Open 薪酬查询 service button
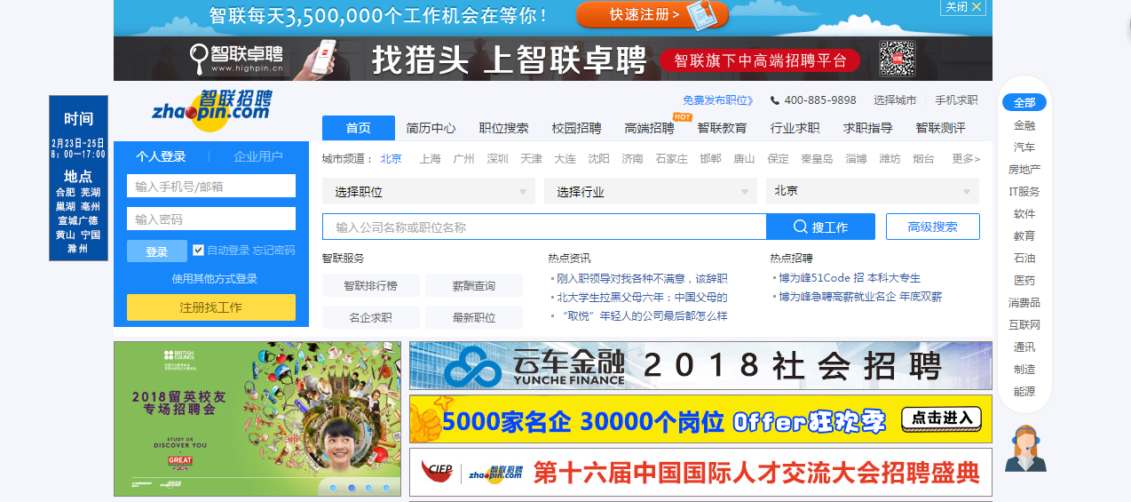 pyautogui.click(x=474, y=285)
